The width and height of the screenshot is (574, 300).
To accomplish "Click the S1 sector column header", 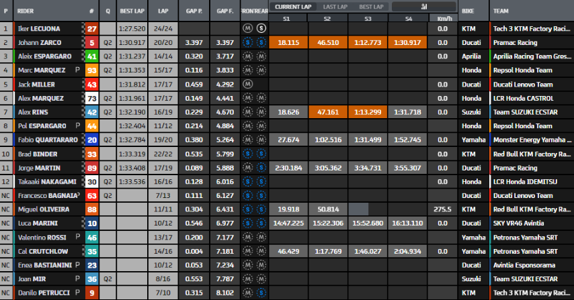I will [286, 18].
